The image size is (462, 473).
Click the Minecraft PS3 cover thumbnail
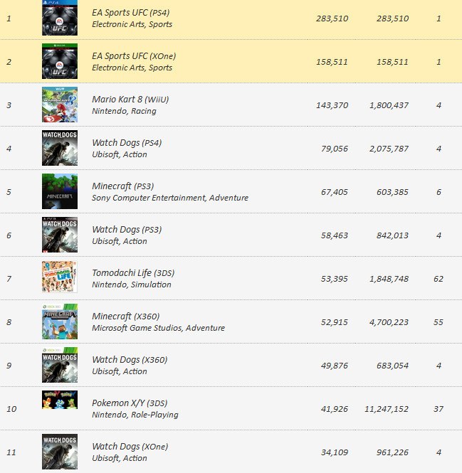tap(60, 192)
